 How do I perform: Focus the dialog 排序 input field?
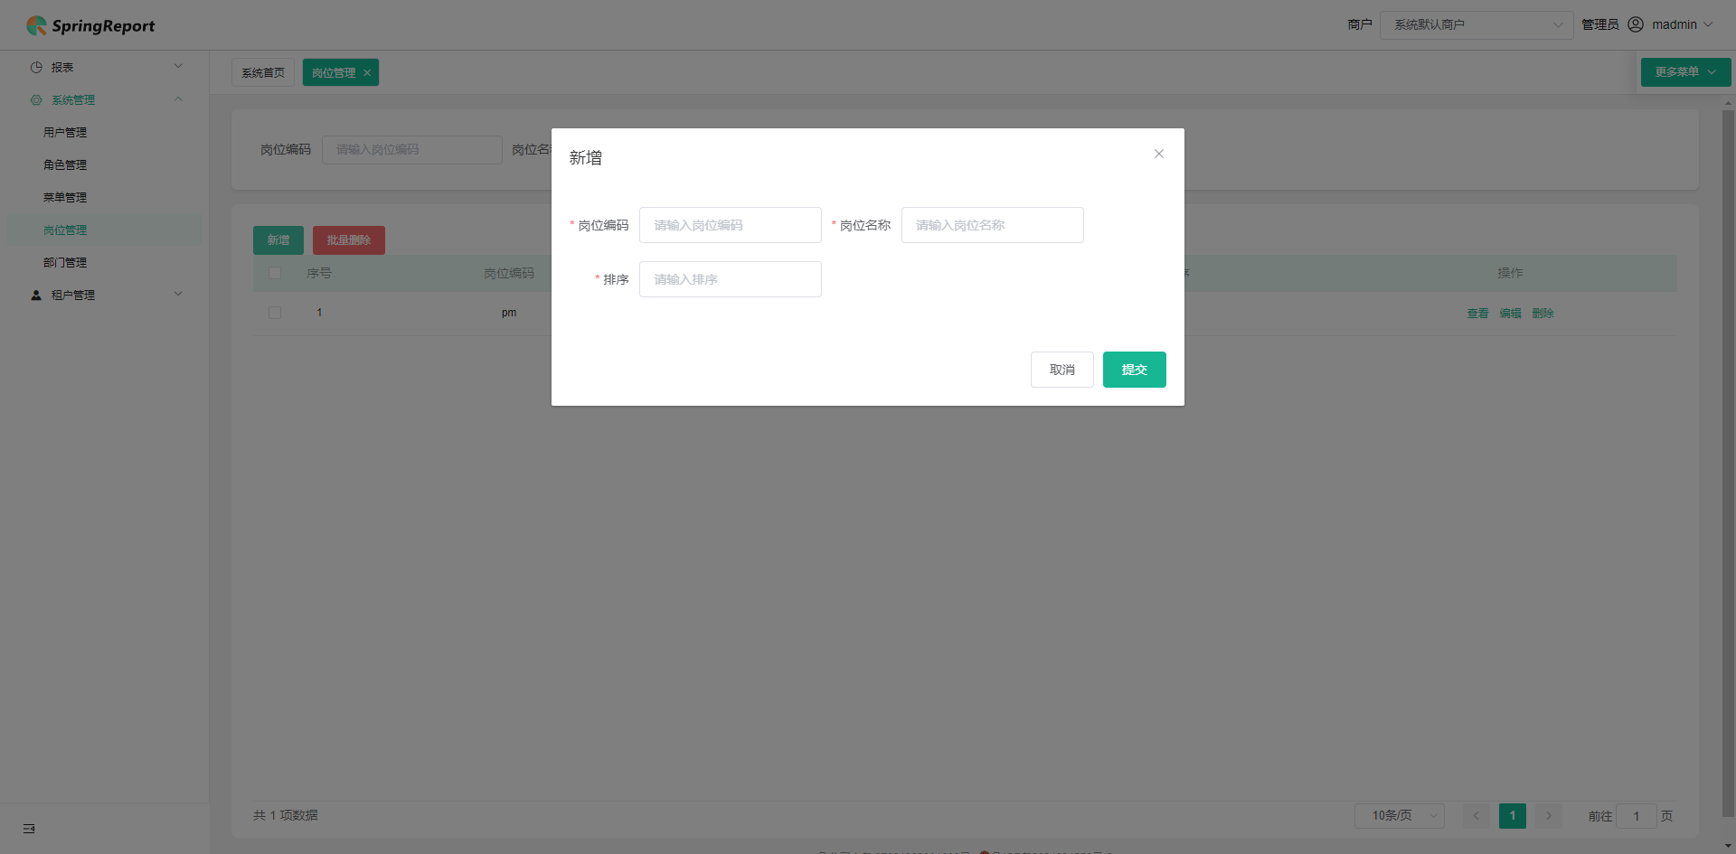731,279
